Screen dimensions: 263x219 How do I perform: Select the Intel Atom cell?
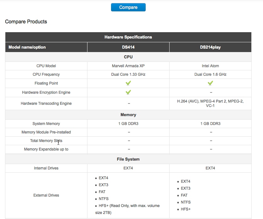coord(210,66)
